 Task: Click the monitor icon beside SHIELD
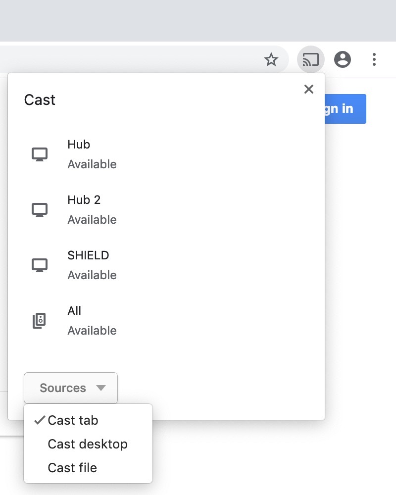(x=40, y=265)
